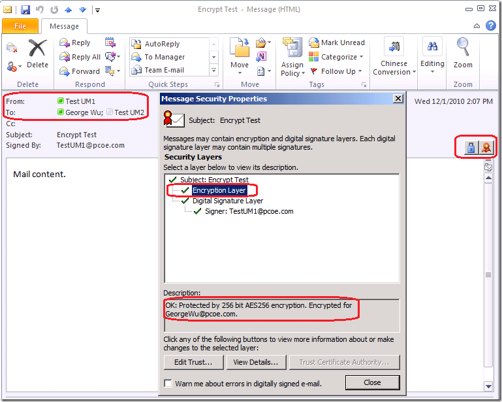Click the Zoom magnifier button

click(x=463, y=54)
